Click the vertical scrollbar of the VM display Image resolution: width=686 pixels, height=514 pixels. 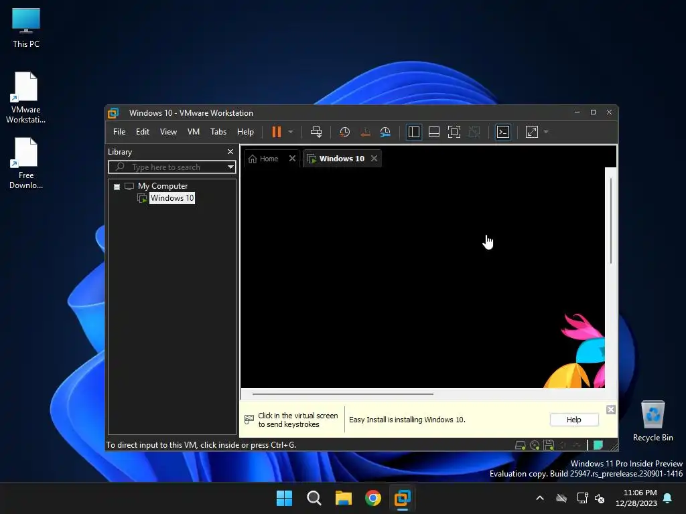coord(611,221)
